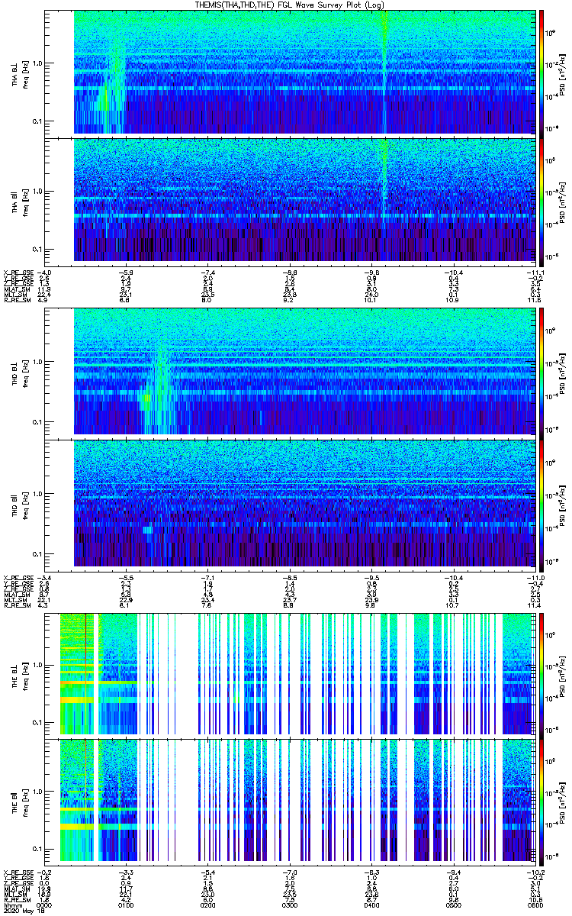The image size is (572, 916).
Task: Click the '0200' time axis label
Action: coord(207,905)
